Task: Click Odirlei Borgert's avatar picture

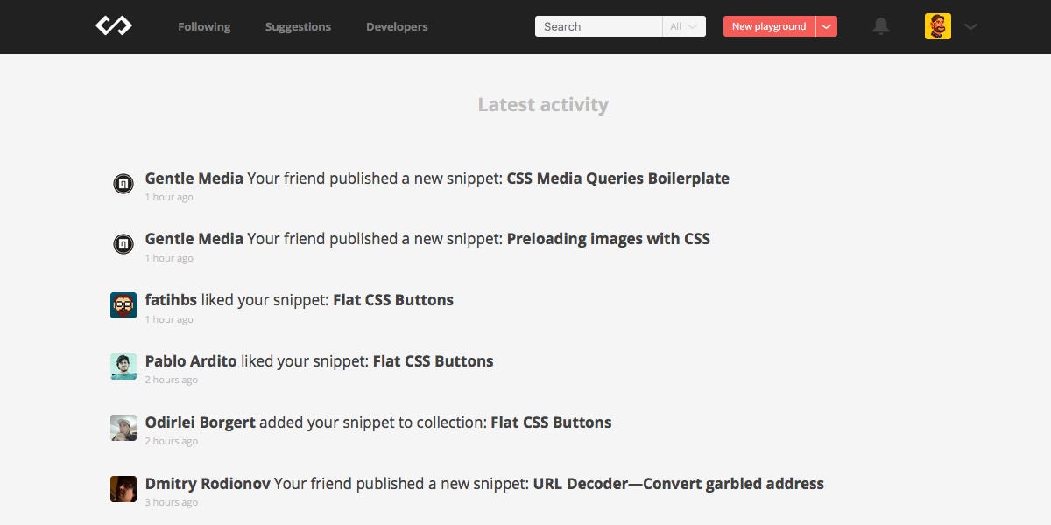Action: click(x=123, y=428)
